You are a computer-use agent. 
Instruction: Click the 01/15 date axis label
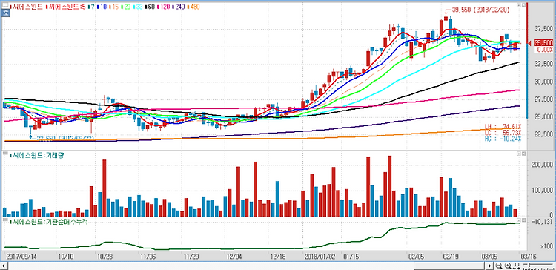(x=351, y=256)
